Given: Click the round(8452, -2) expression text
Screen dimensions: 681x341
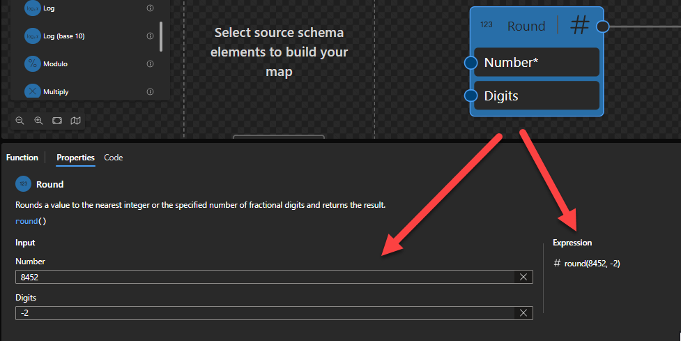Looking at the screenshot, I should (592, 264).
